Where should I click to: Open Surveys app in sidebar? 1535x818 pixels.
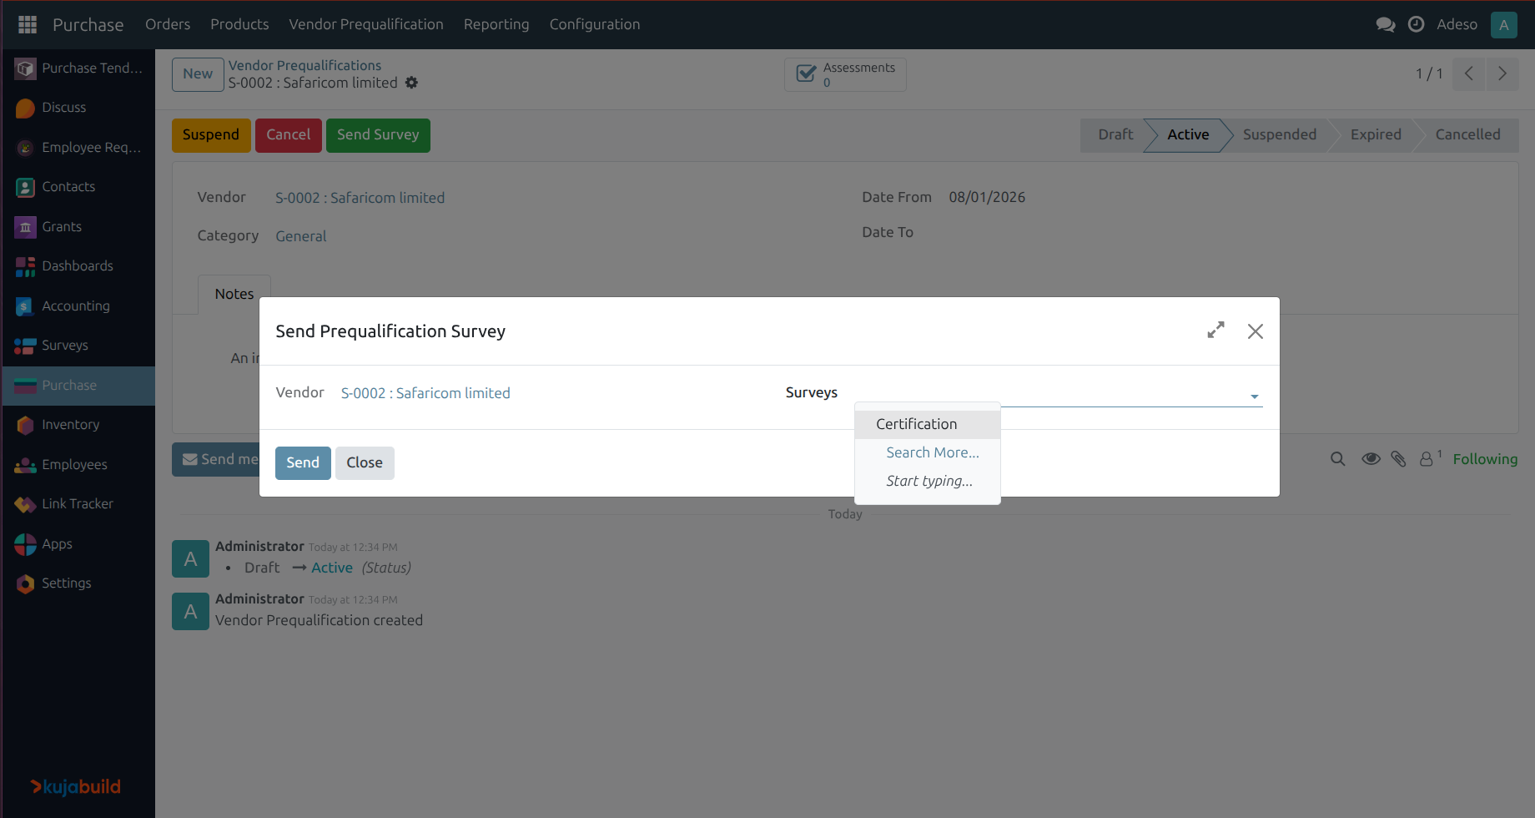click(78, 346)
